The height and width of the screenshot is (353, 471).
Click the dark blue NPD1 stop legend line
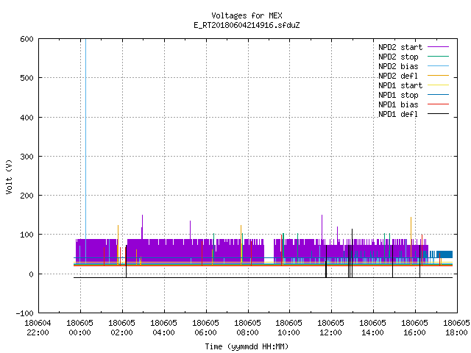pyautogui.click(x=439, y=95)
